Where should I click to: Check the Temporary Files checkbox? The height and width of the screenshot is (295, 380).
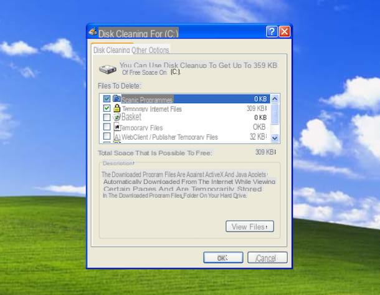click(x=107, y=127)
